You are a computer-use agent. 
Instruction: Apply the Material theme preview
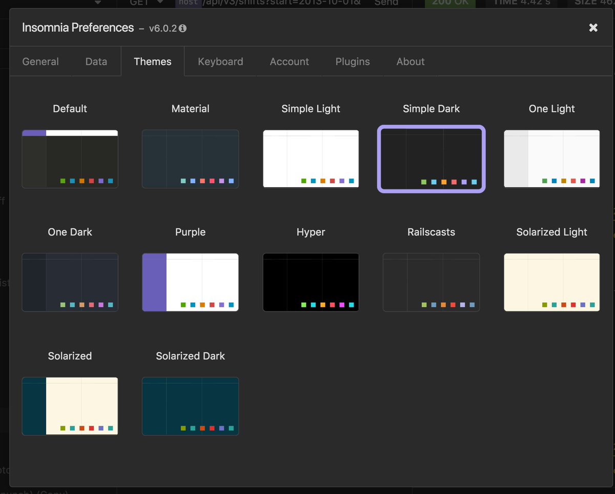click(x=191, y=159)
